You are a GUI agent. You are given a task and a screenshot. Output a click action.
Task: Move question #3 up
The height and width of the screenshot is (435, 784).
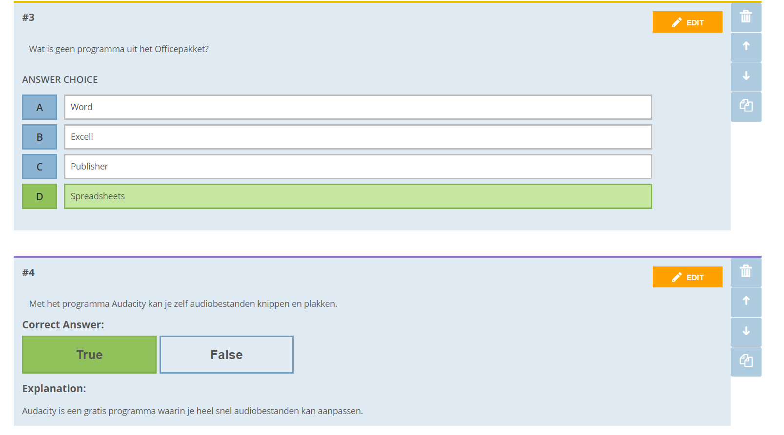pyautogui.click(x=746, y=47)
